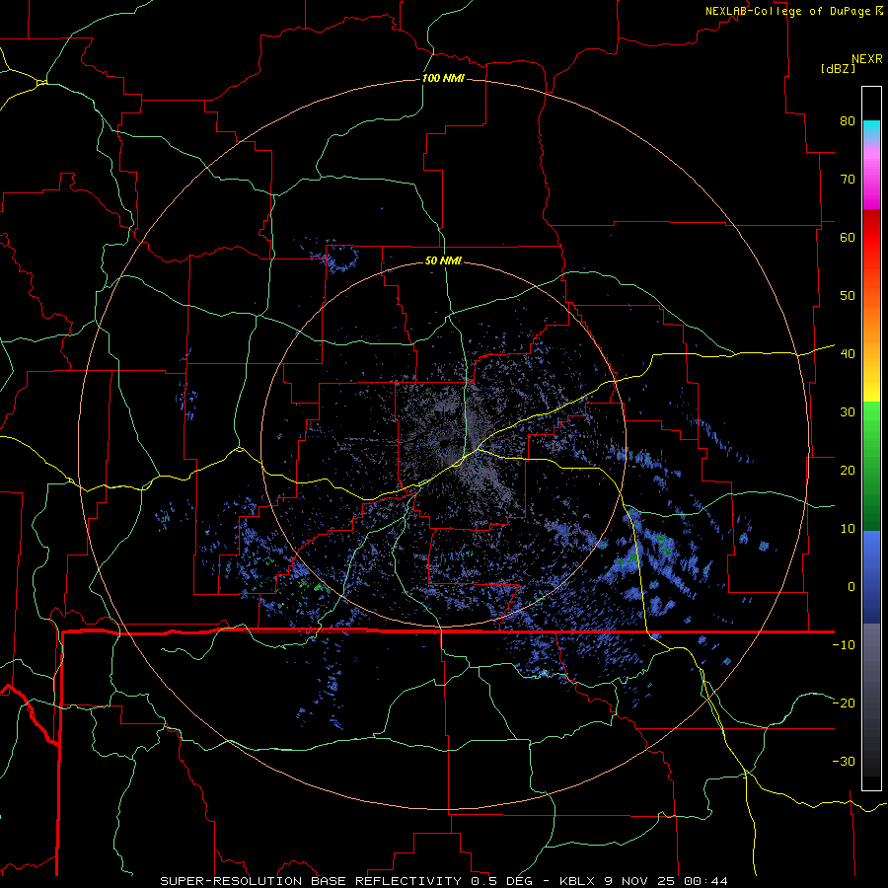Screen dimensions: 888x888
Task: Click the 9 NOV 25 date in caption
Action: [640, 881]
